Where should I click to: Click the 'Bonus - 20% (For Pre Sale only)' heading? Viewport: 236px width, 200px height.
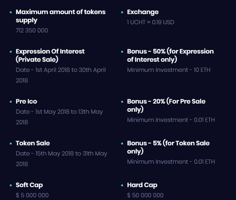point(166,105)
